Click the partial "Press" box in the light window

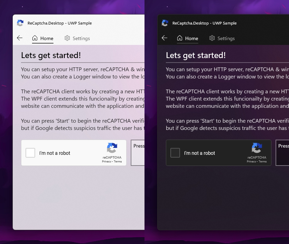(x=138, y=153)
